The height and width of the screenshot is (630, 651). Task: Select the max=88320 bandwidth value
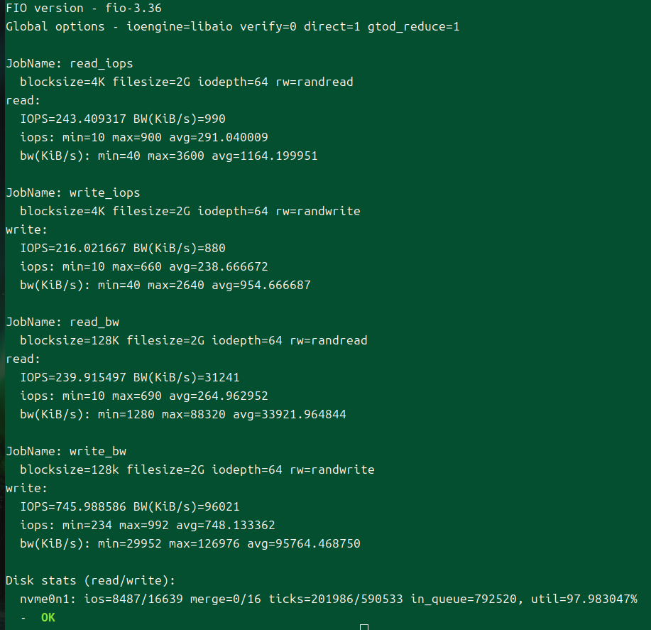tap(194, 415)
